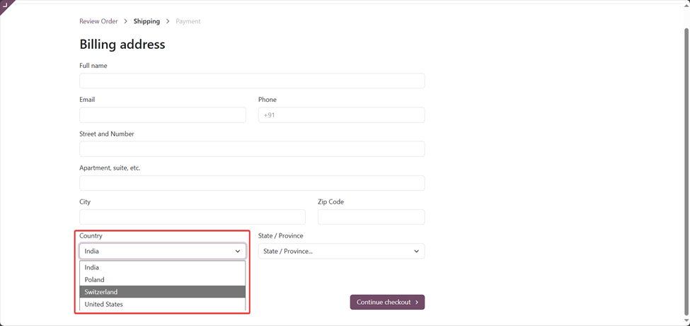Click the Continue checkout button
The image size is (690, 326).
[387, 302]
